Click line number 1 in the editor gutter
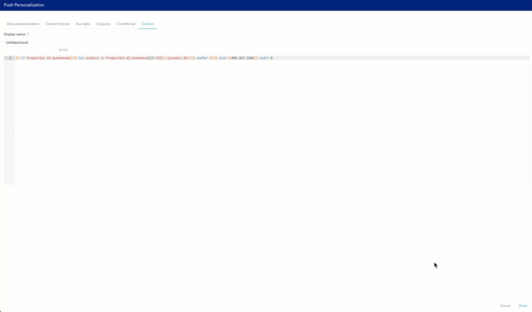The image size is (532, 312). click(10, 58)
